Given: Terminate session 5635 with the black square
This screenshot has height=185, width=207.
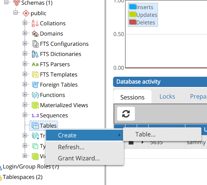Looking at the screenshot, I should tap(131, 143).
